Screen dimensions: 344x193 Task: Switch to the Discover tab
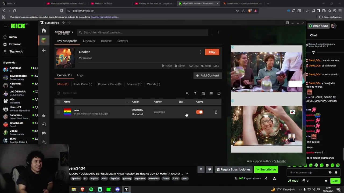click(89, 41)
